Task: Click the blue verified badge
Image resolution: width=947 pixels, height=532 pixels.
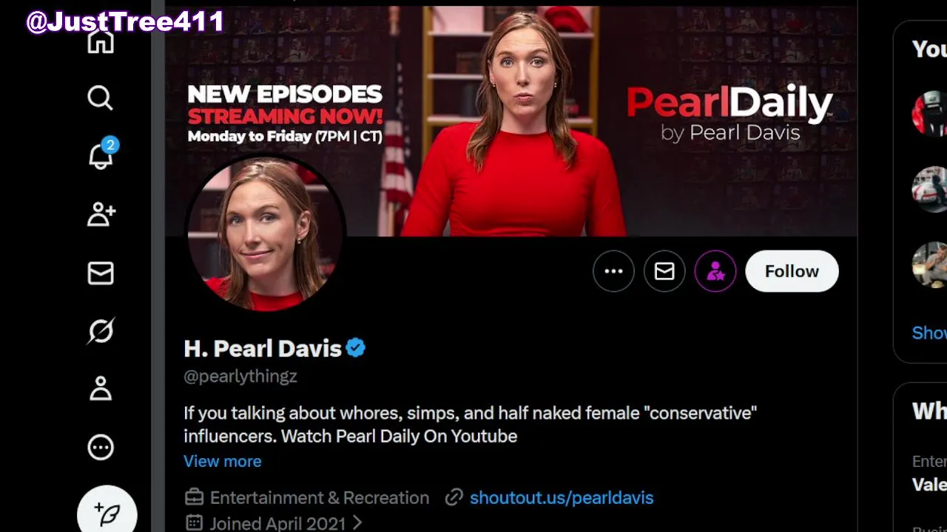Action: coord(356,348)
